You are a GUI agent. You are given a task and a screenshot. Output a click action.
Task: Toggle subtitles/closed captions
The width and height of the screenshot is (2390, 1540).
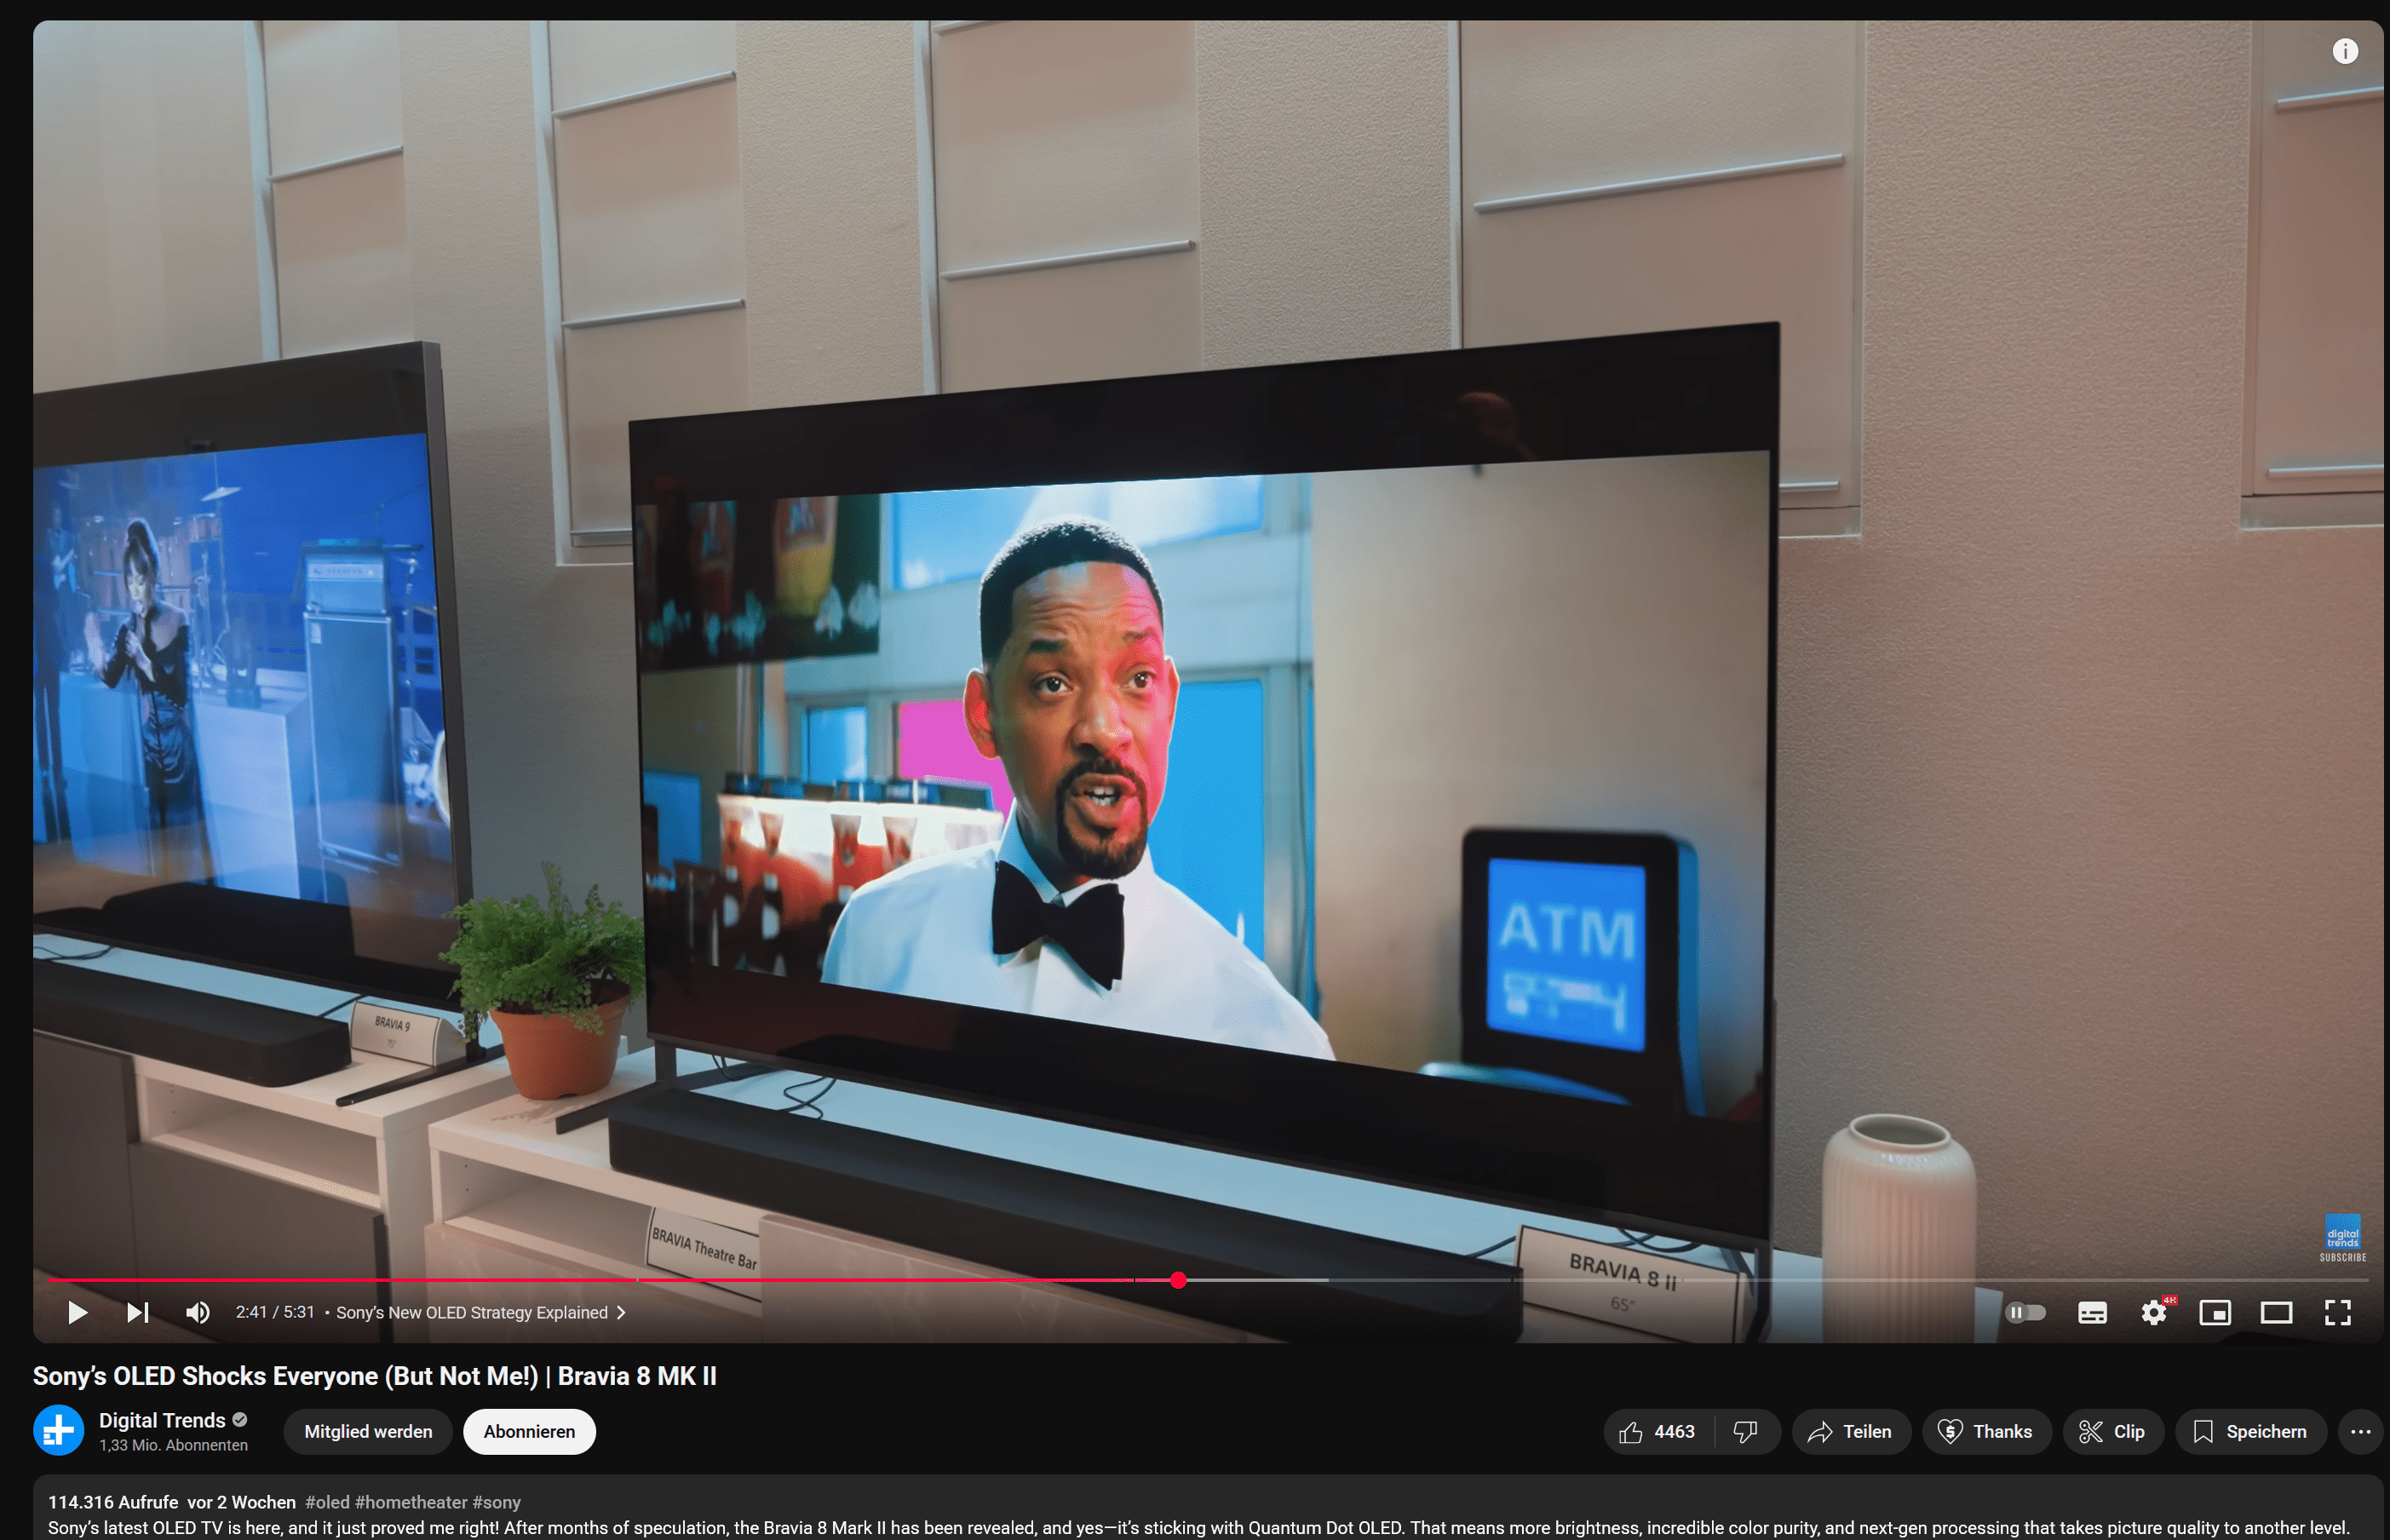[x=2092, y=1312]
